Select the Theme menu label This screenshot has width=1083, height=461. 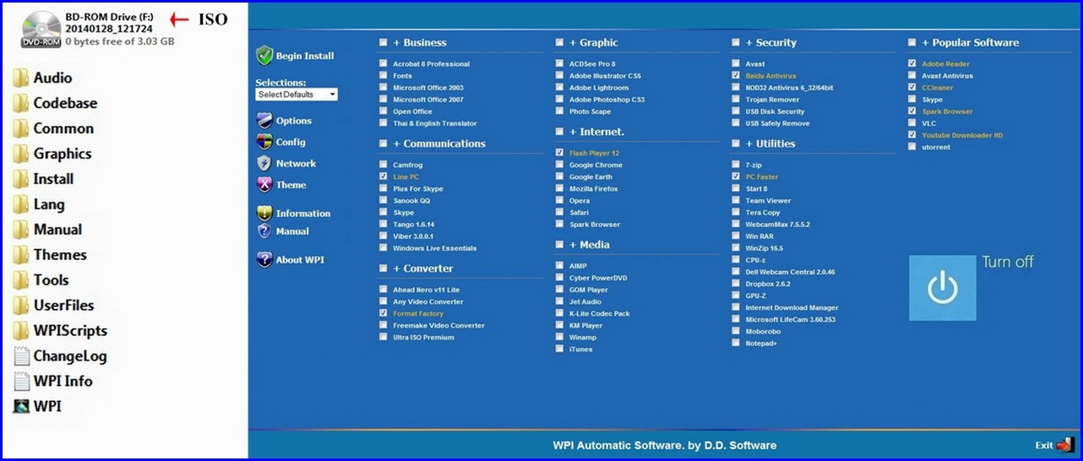point(291,185)
